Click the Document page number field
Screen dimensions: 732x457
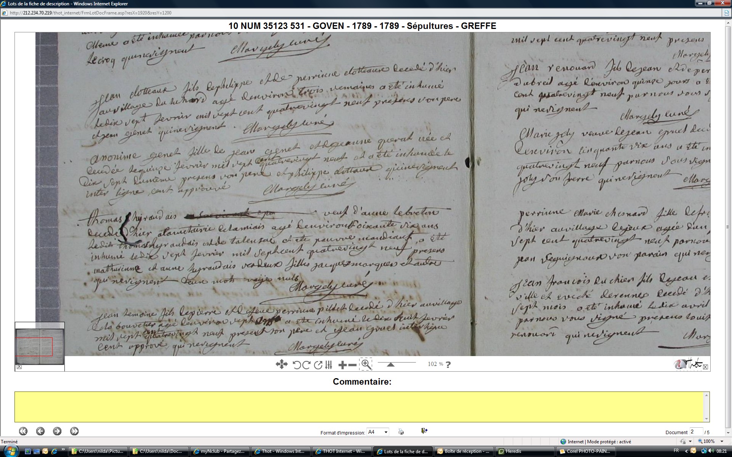click(x=696, y=432)
